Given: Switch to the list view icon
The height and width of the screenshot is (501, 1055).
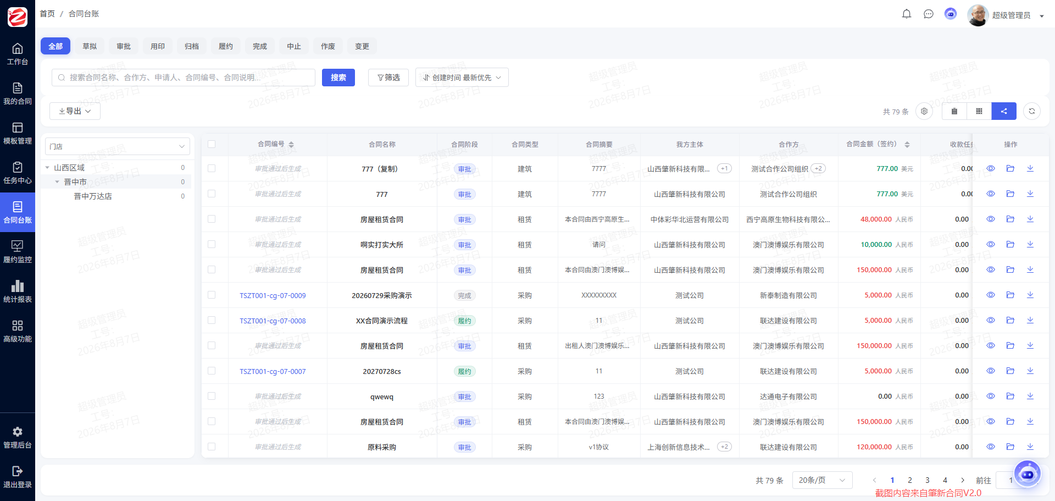Looking at the screenshot, I should (954, 111).
